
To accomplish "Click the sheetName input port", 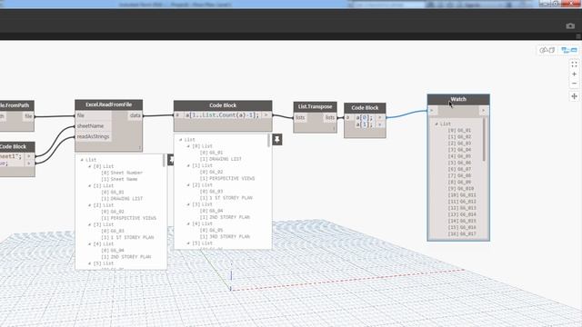I will tap(93, 126).
